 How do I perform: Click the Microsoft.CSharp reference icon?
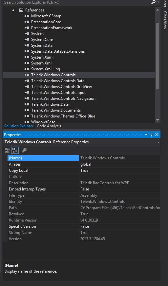coord(27,16)
